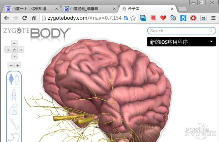Open the red stop-hand adblock extension
The width and height of the screenshot is (219, 142).
(x=193, y=18)
